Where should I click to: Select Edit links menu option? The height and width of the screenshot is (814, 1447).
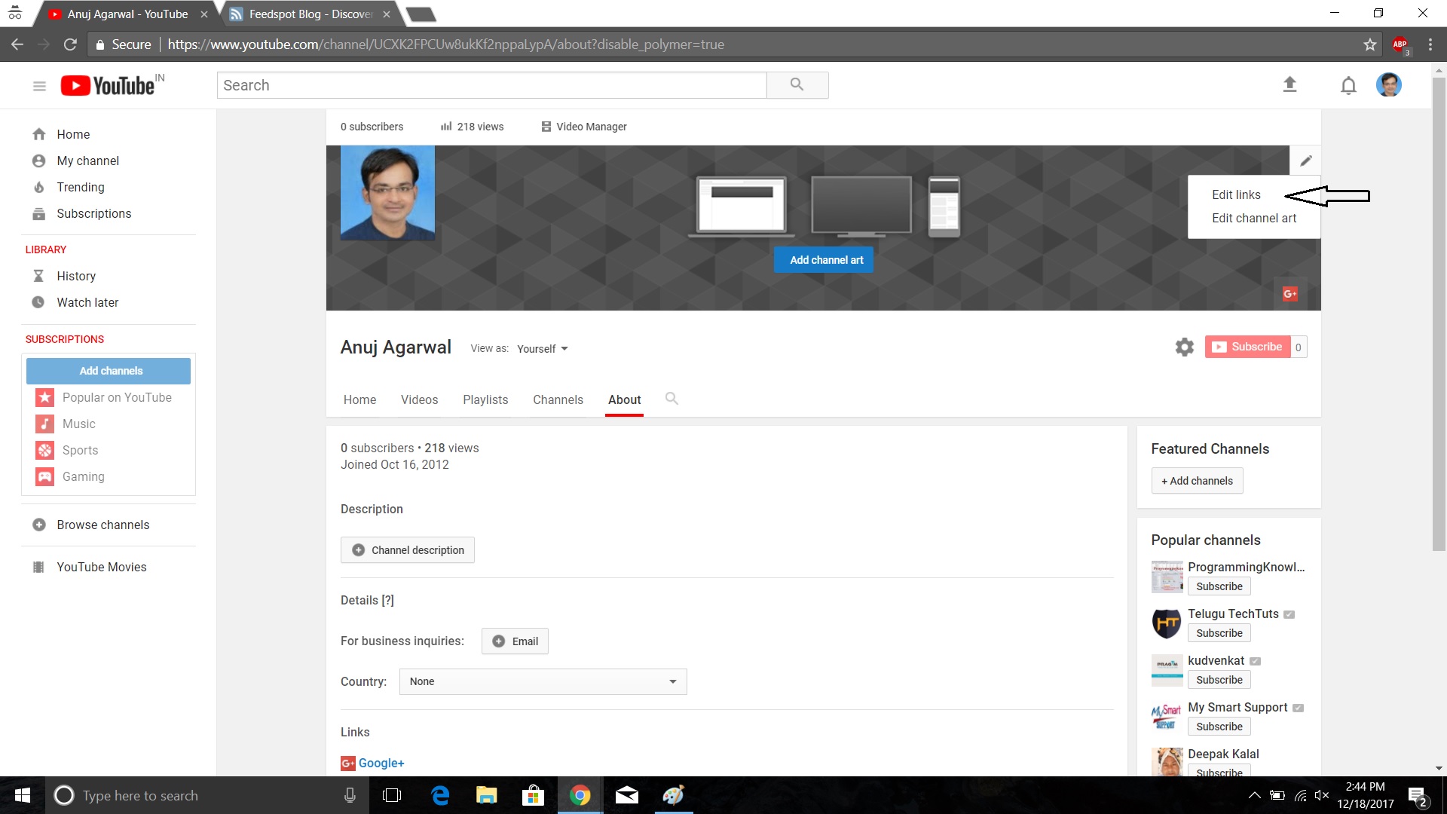click(x=1236, y=194)
